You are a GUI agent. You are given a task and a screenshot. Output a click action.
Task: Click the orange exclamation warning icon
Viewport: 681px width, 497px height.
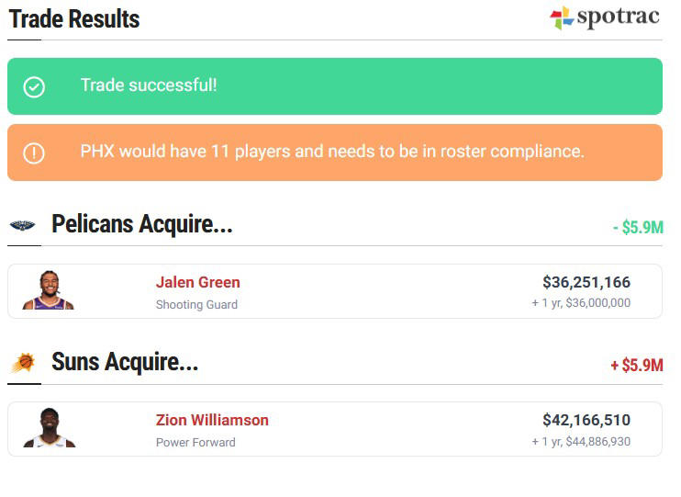(x=34, y=153)
